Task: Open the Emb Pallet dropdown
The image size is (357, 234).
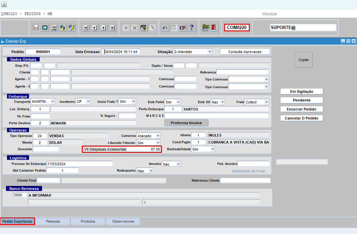Action: tap(178, 102)
